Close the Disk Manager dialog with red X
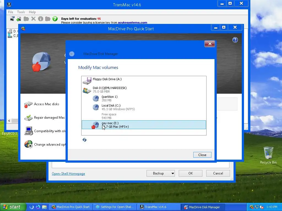The width and height of the screenshot is (282, 211). (210, 44)
